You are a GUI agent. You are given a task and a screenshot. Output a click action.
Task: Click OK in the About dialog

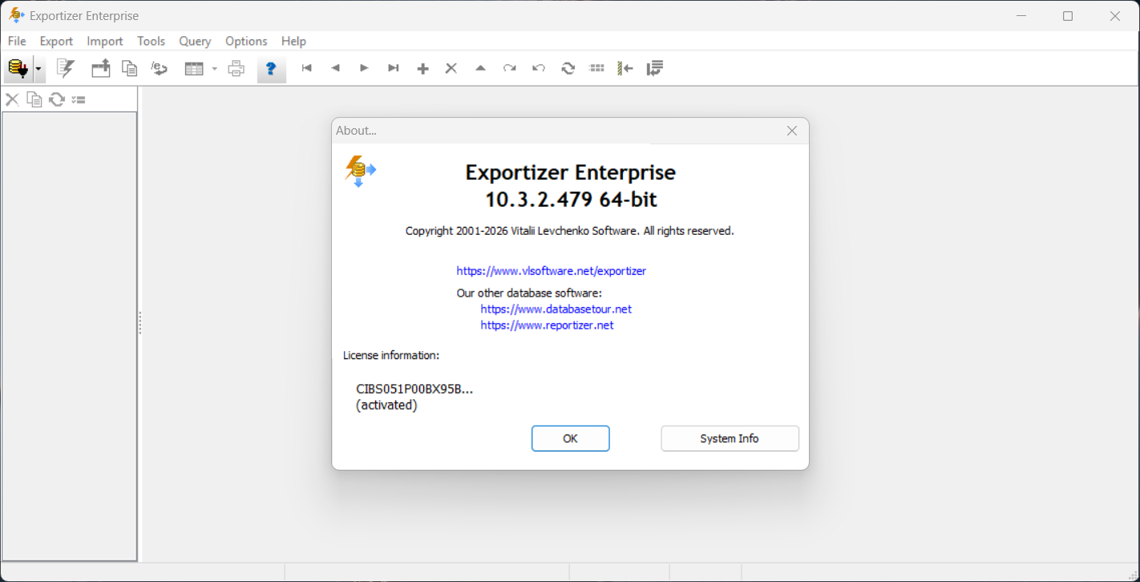(571, 439)
